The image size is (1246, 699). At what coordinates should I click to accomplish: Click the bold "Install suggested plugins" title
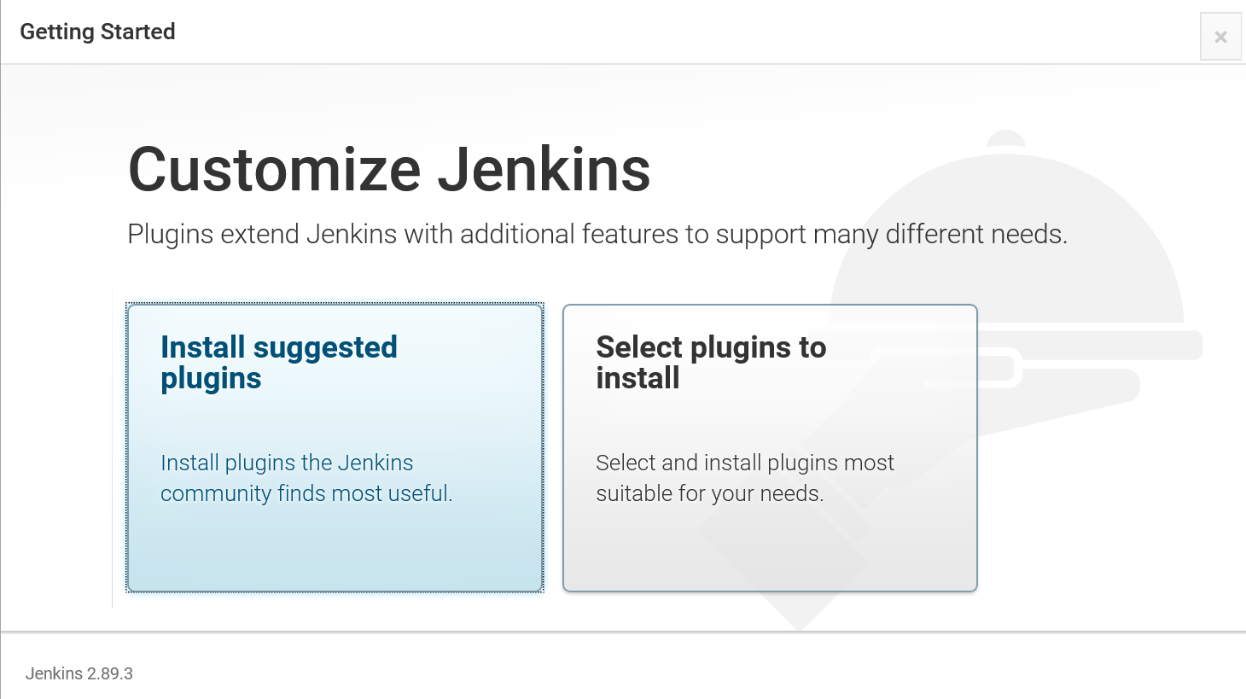coord(279,363)
